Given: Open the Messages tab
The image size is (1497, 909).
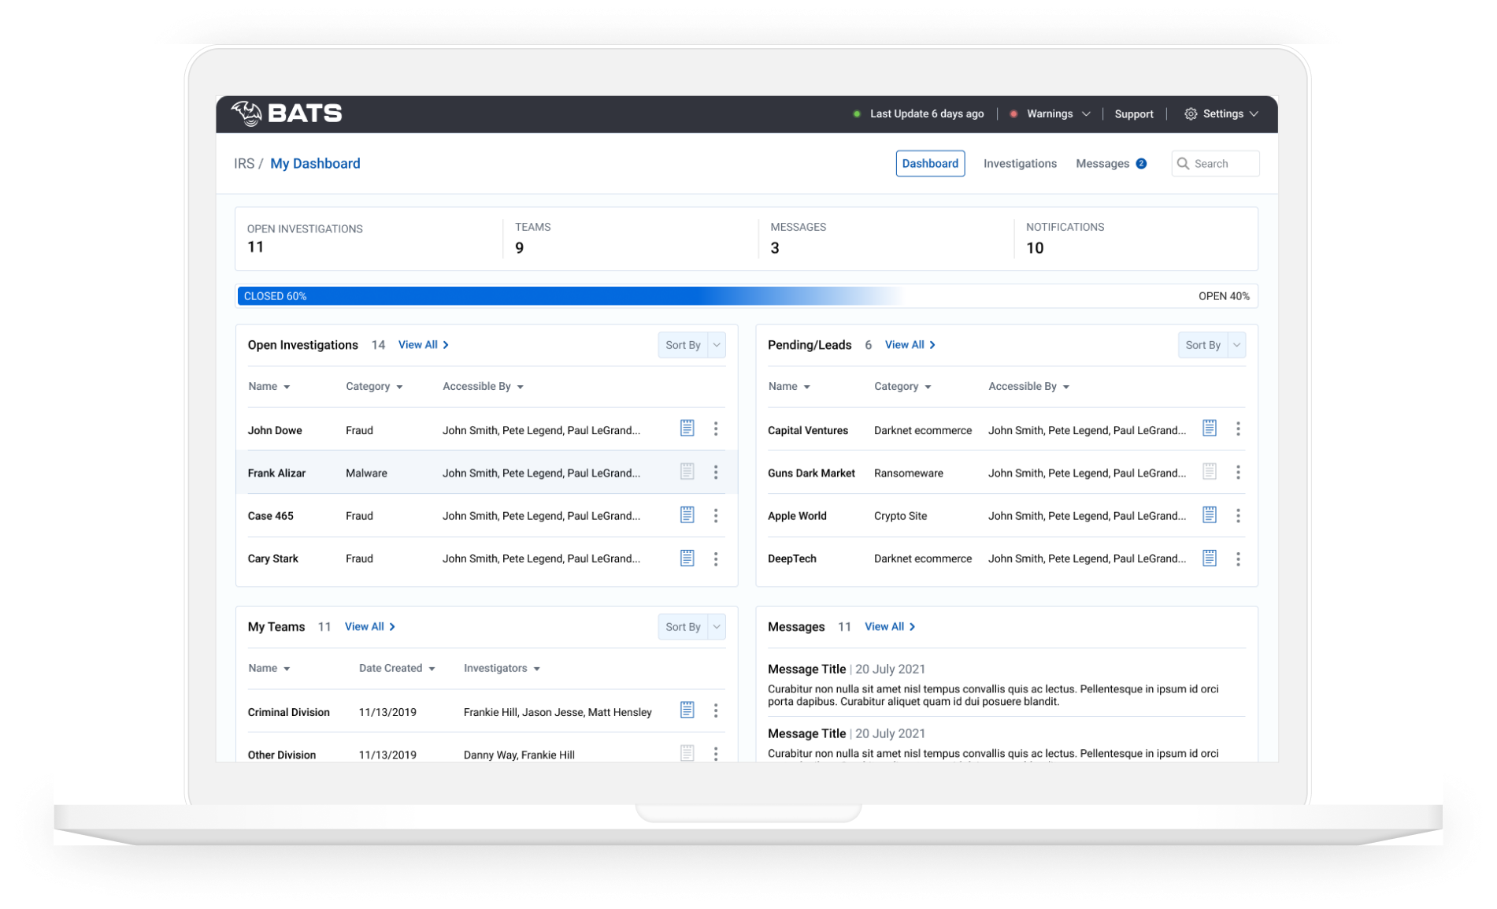Looking at the screenshot, I should pos(1102,164).
